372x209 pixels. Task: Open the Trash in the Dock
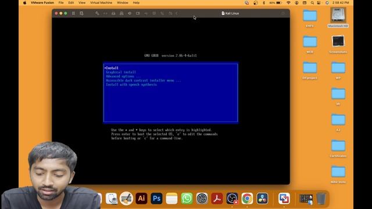[321, 199]
